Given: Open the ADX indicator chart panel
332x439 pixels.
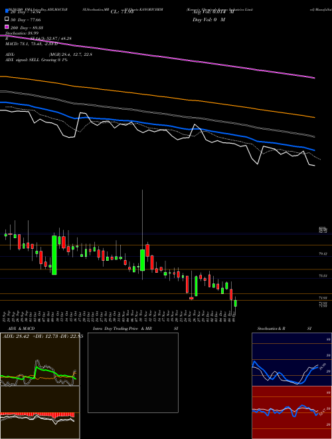Looking at the screenshot, I should [x=40, y=359].
